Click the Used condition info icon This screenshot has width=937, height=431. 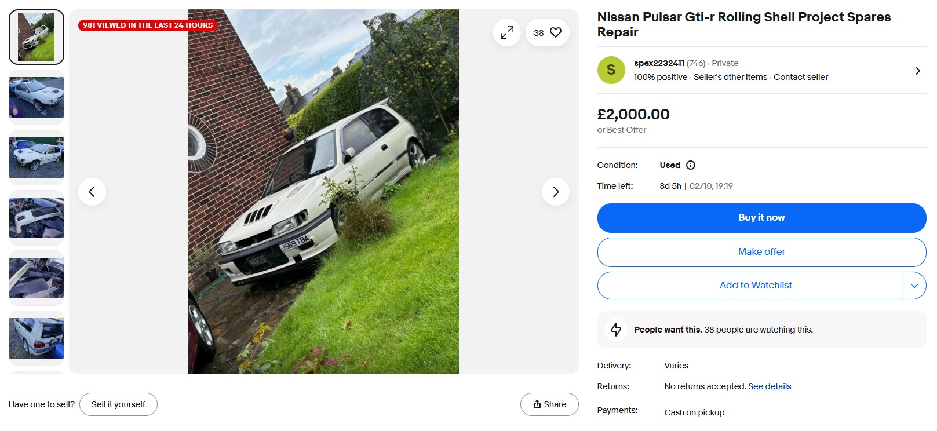tap(691, 165)
